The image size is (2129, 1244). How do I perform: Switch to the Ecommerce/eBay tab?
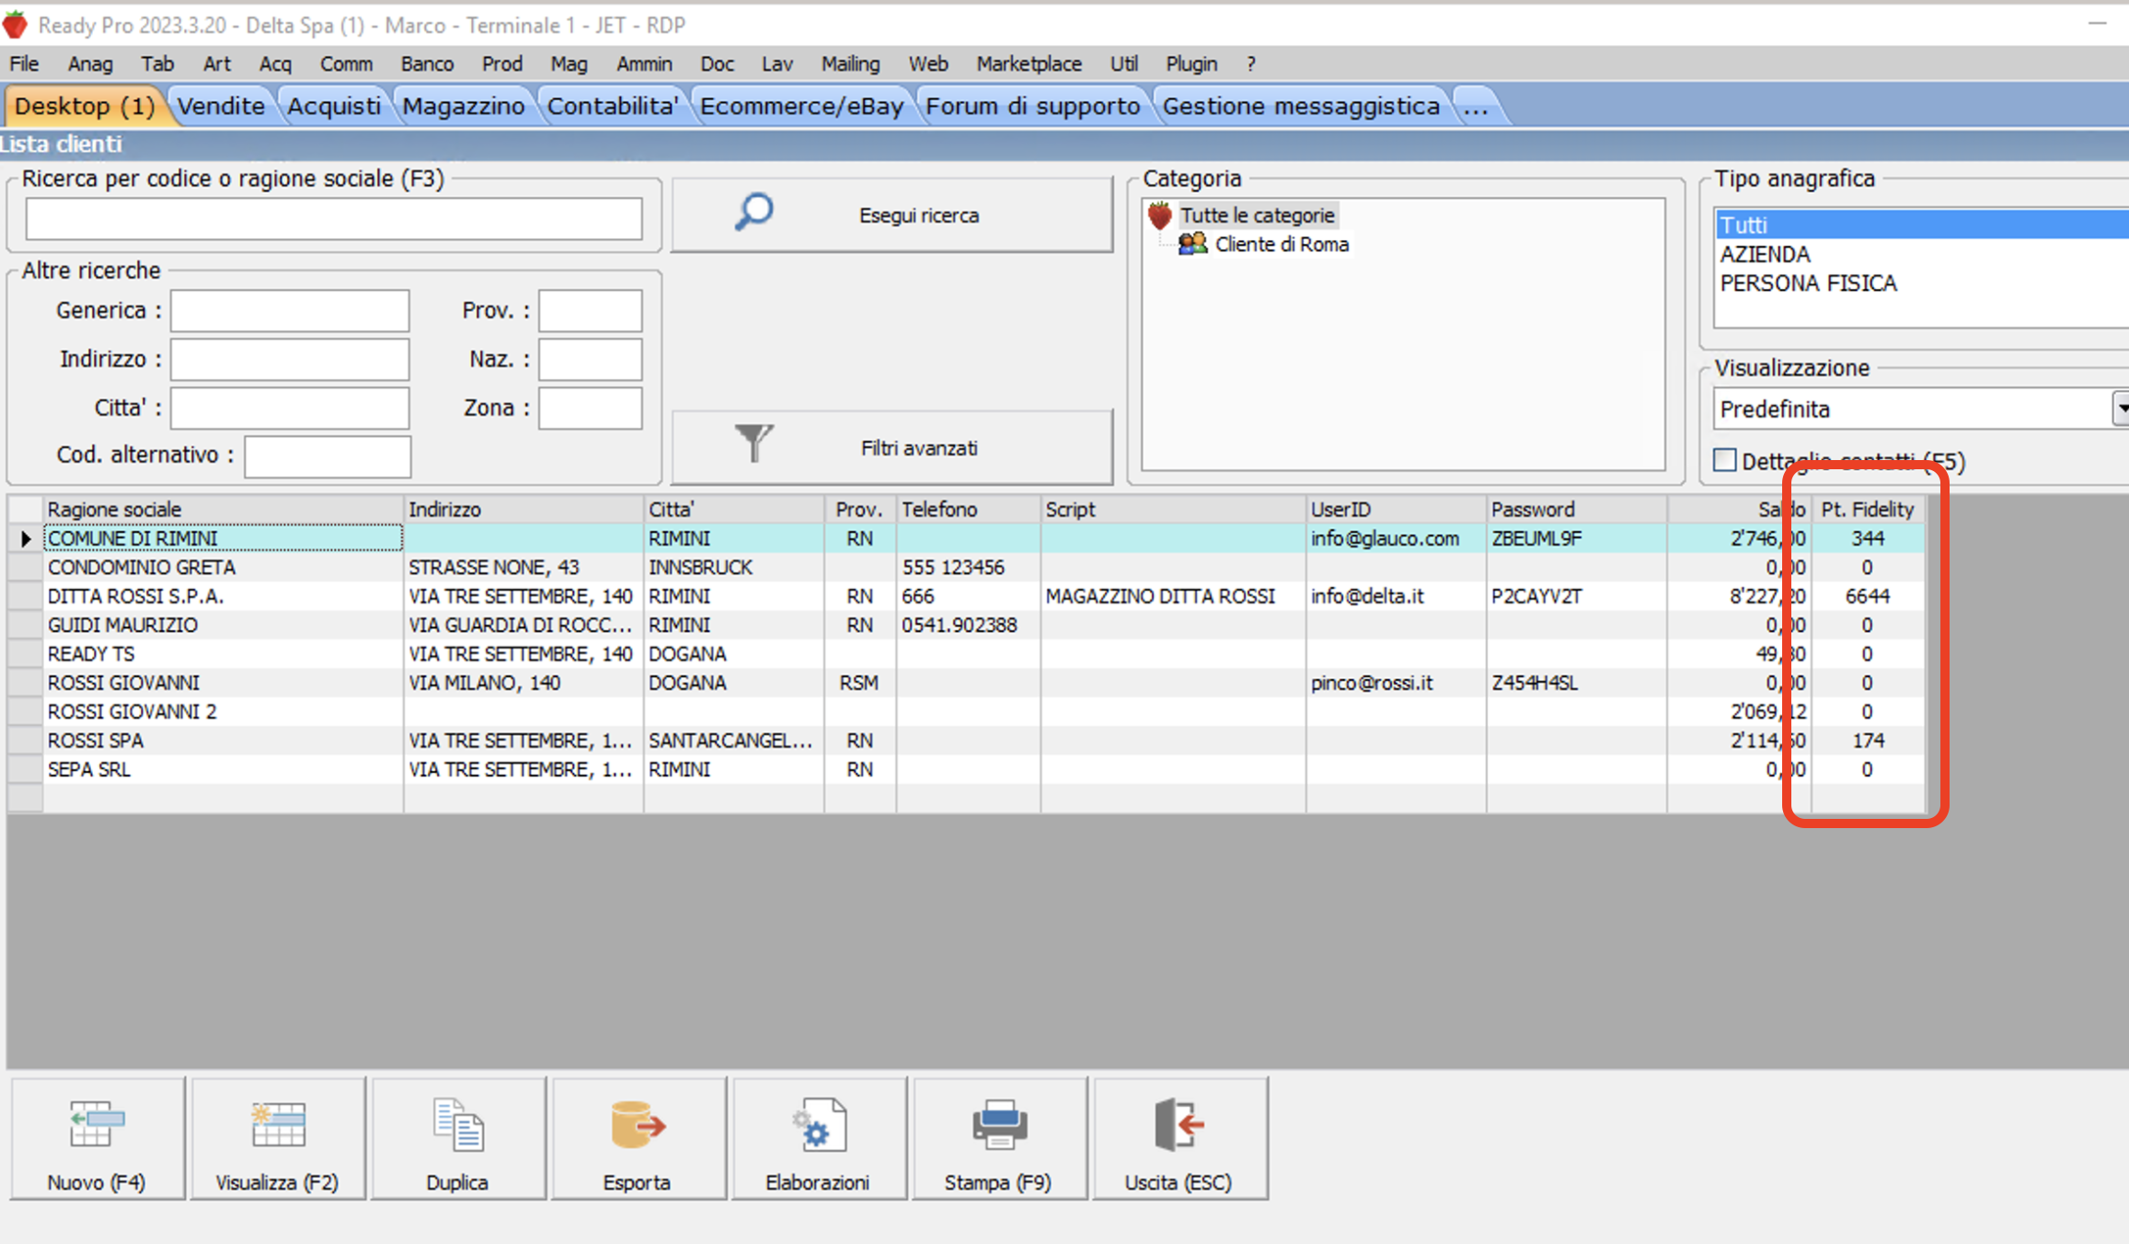pos(801,106)
